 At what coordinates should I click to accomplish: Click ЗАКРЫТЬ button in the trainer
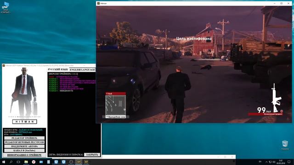pyautogui.click(x=92, y=155)
